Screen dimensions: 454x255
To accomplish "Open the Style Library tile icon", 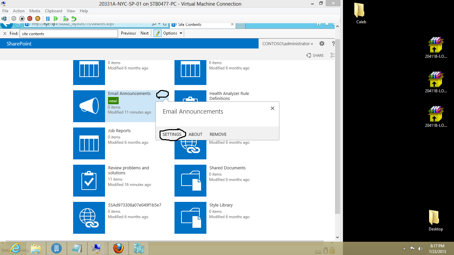I will 190,218.
